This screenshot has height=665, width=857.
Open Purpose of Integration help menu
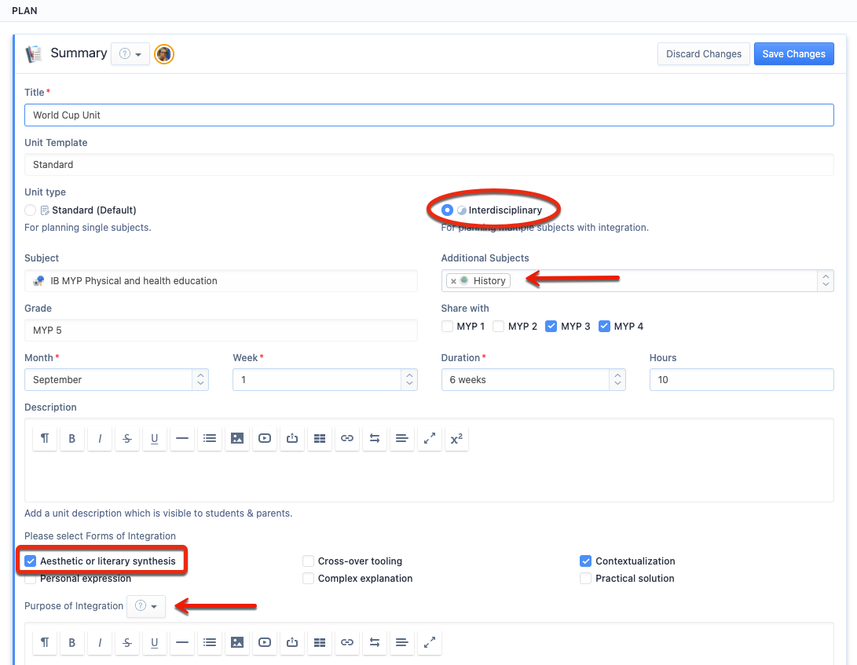point(146,606)
